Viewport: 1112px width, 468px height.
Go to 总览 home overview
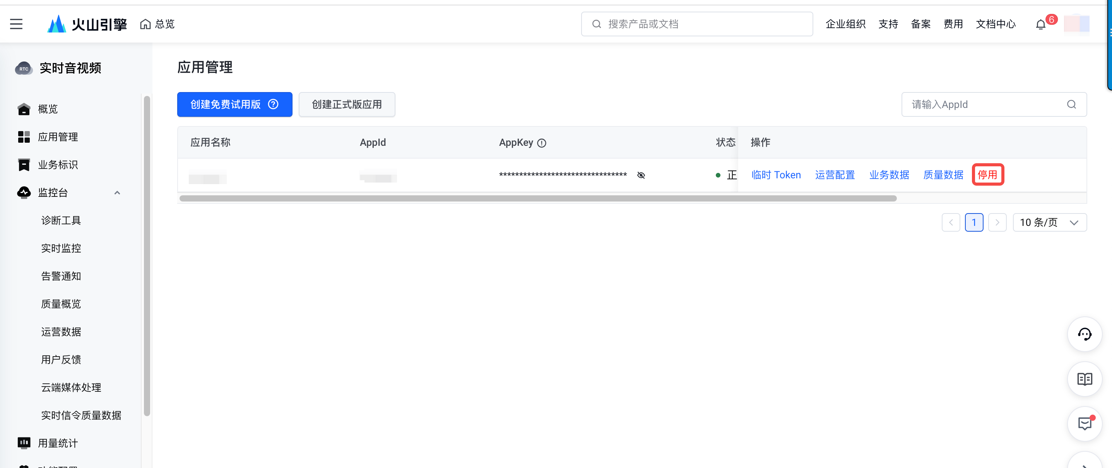click(157, 24)
